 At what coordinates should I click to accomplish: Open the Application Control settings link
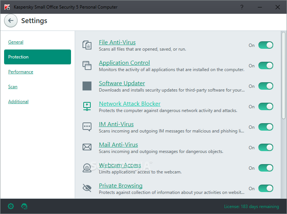124,63
